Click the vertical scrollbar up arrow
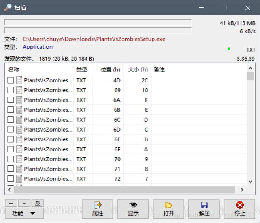The image size is (260, 223). pyautogui.click(x=251, y=68)
